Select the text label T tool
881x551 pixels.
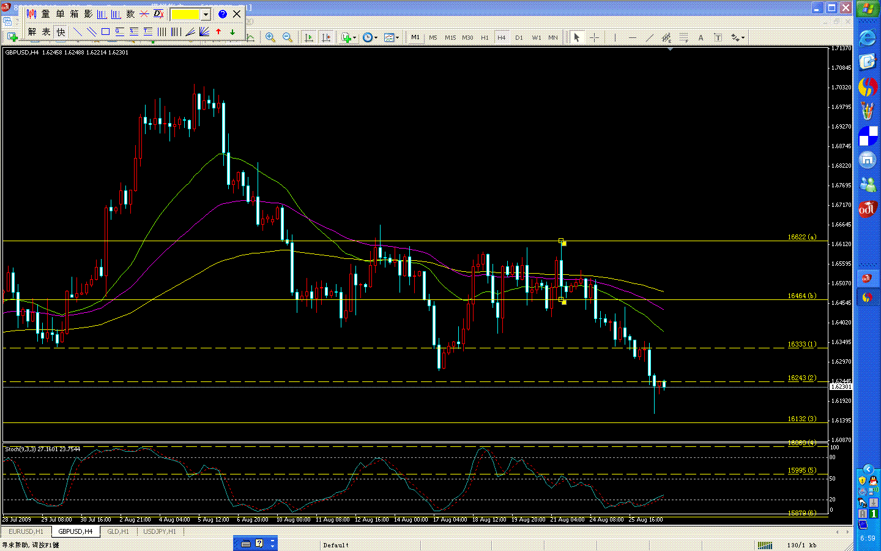[x=718, y=37]
